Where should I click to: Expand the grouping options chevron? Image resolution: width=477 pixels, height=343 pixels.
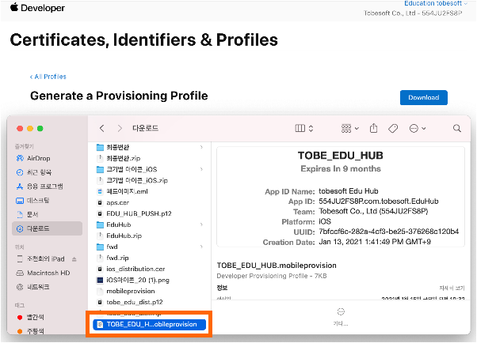pyautogui.click(x=357, y=128)
